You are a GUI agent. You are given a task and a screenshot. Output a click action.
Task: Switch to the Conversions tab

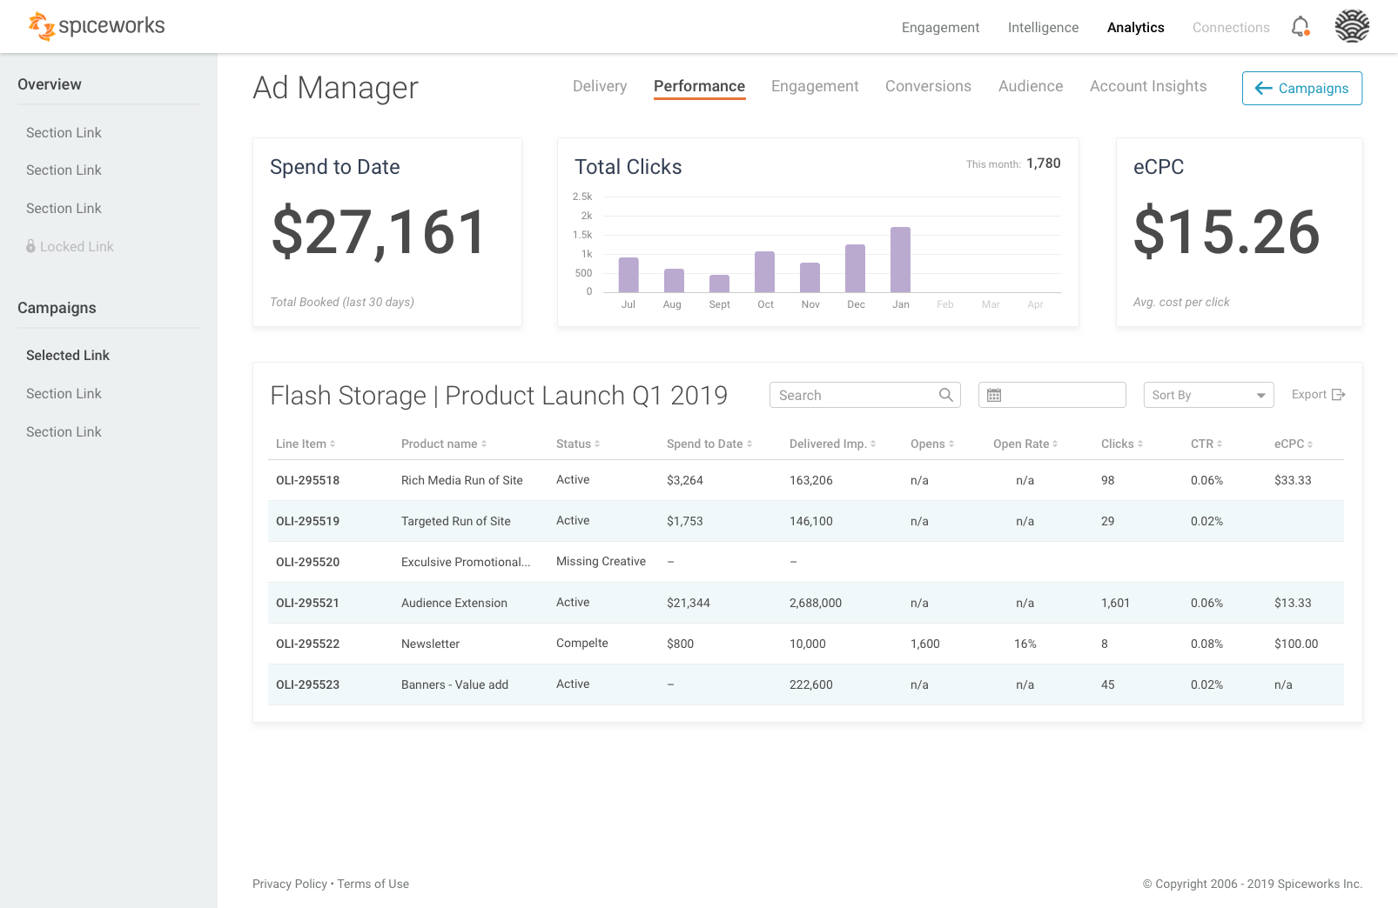tap(928, 86)
